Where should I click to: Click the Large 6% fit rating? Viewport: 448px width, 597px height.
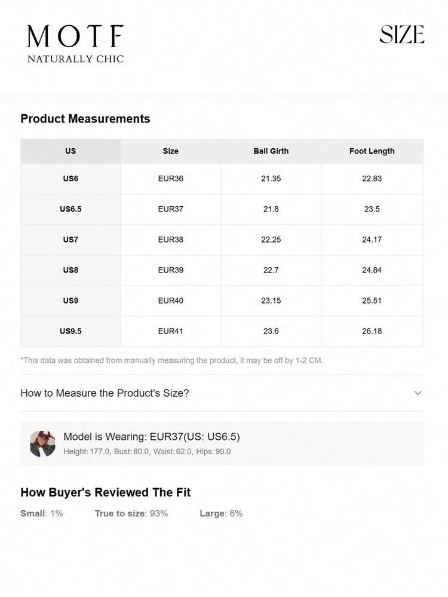pyautogui.click(x=221, y=513)
